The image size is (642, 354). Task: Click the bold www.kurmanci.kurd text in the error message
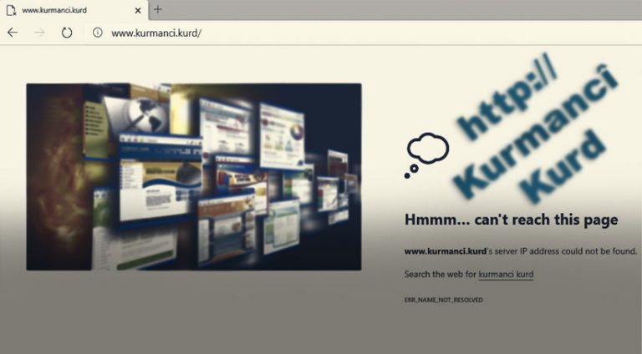tap(445, 250)
